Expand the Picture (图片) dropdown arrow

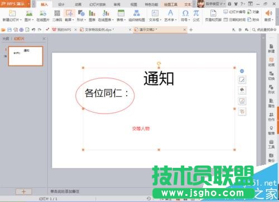(33, 20)
